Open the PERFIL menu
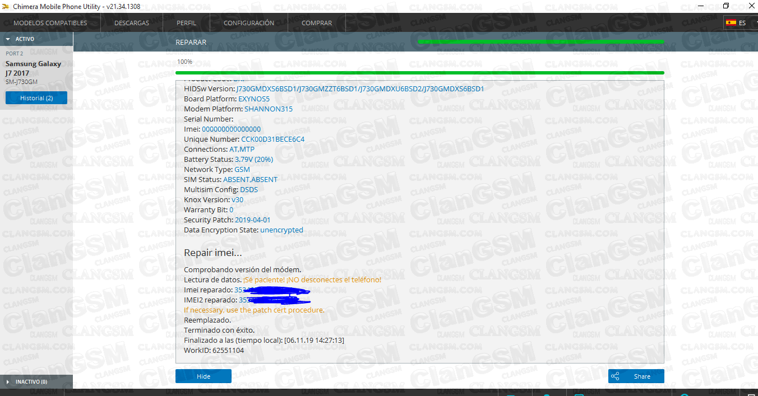Image resolution: width=758 pixels, height=396 pixels. click(x=186, y=23)
